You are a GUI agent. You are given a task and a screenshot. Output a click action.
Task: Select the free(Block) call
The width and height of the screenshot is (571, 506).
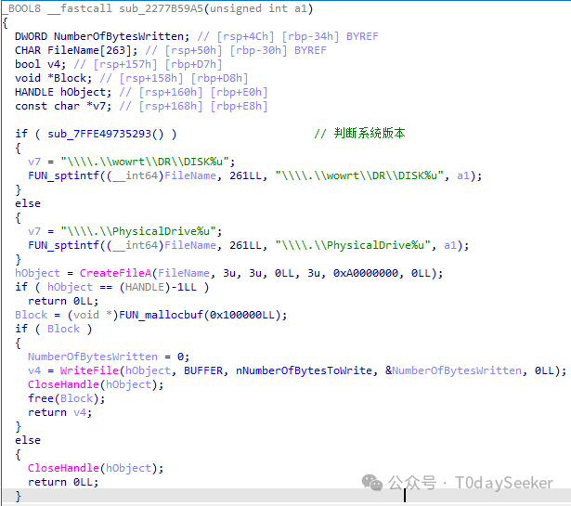pos(66,398)
